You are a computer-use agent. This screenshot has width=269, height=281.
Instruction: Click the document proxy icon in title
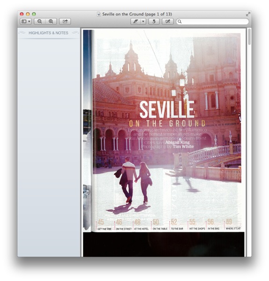pos(99,14)
